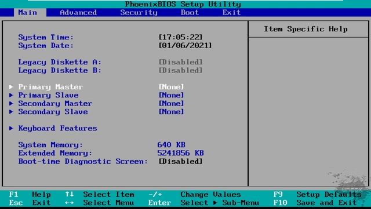Click the F1 Help key hint
Image resolution: width=371 pixels, height=209 pixels.
pos(30,194)
